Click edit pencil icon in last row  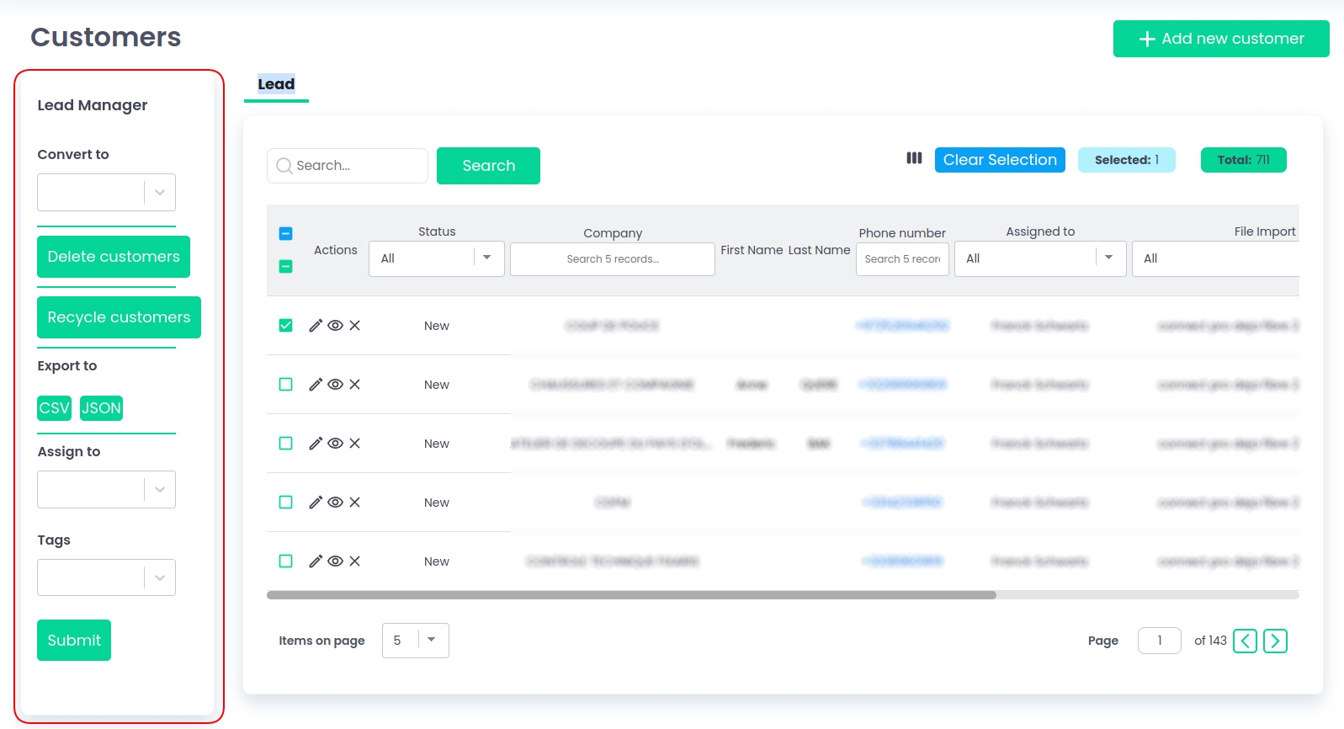coord(316,561)
